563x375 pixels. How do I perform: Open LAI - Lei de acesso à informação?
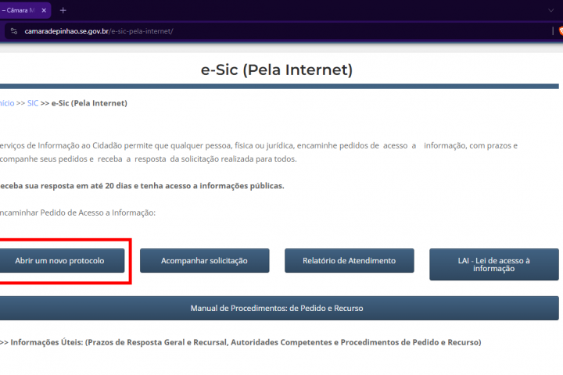point(493,264)
